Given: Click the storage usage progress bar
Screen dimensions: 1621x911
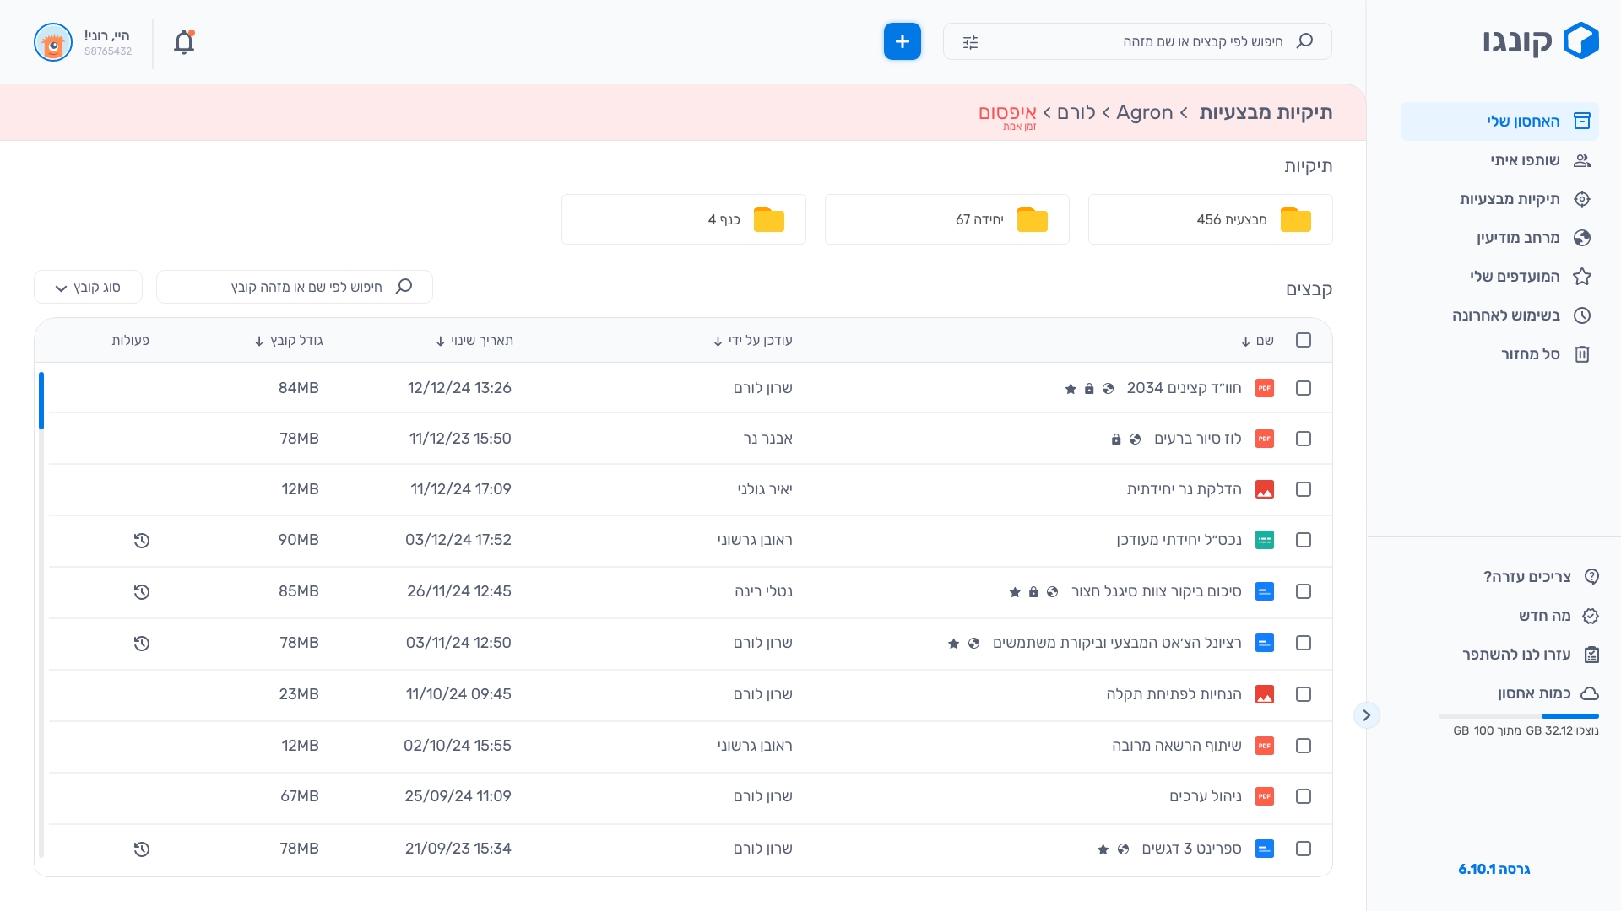Looking at the screenshot, I should point(1519,716).
